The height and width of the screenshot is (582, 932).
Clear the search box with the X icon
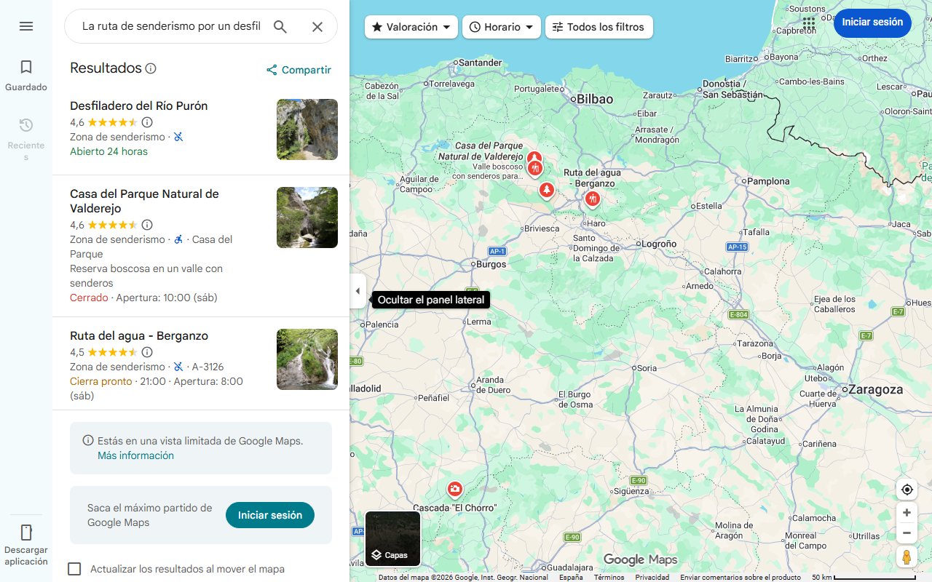click(317, 26)
